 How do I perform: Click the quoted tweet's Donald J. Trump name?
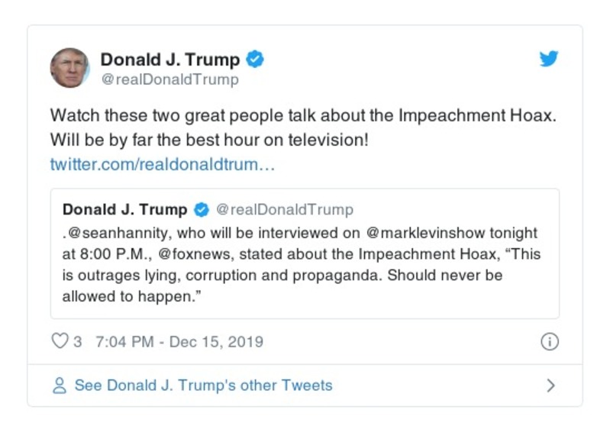[124, 210]
